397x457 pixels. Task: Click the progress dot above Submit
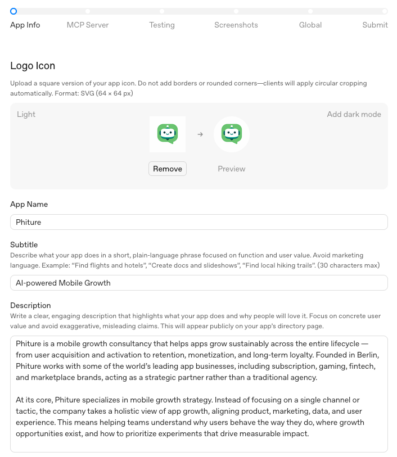click(385, 11)
